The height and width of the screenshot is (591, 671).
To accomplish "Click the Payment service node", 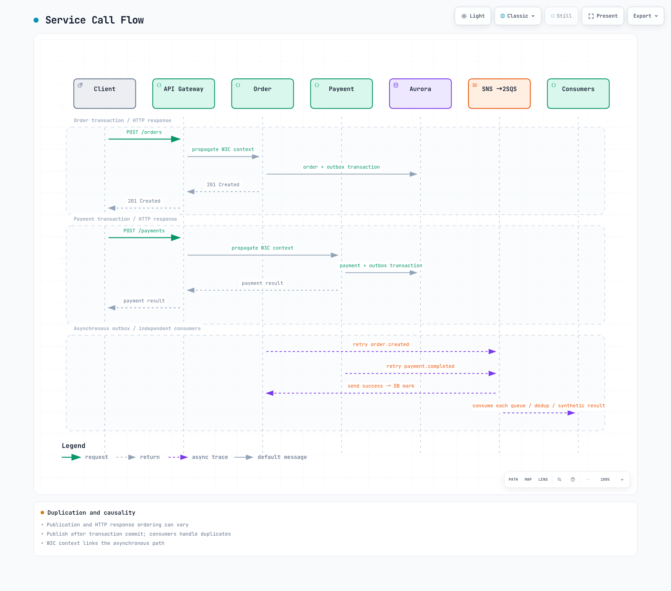I will (x=341, y=94).
